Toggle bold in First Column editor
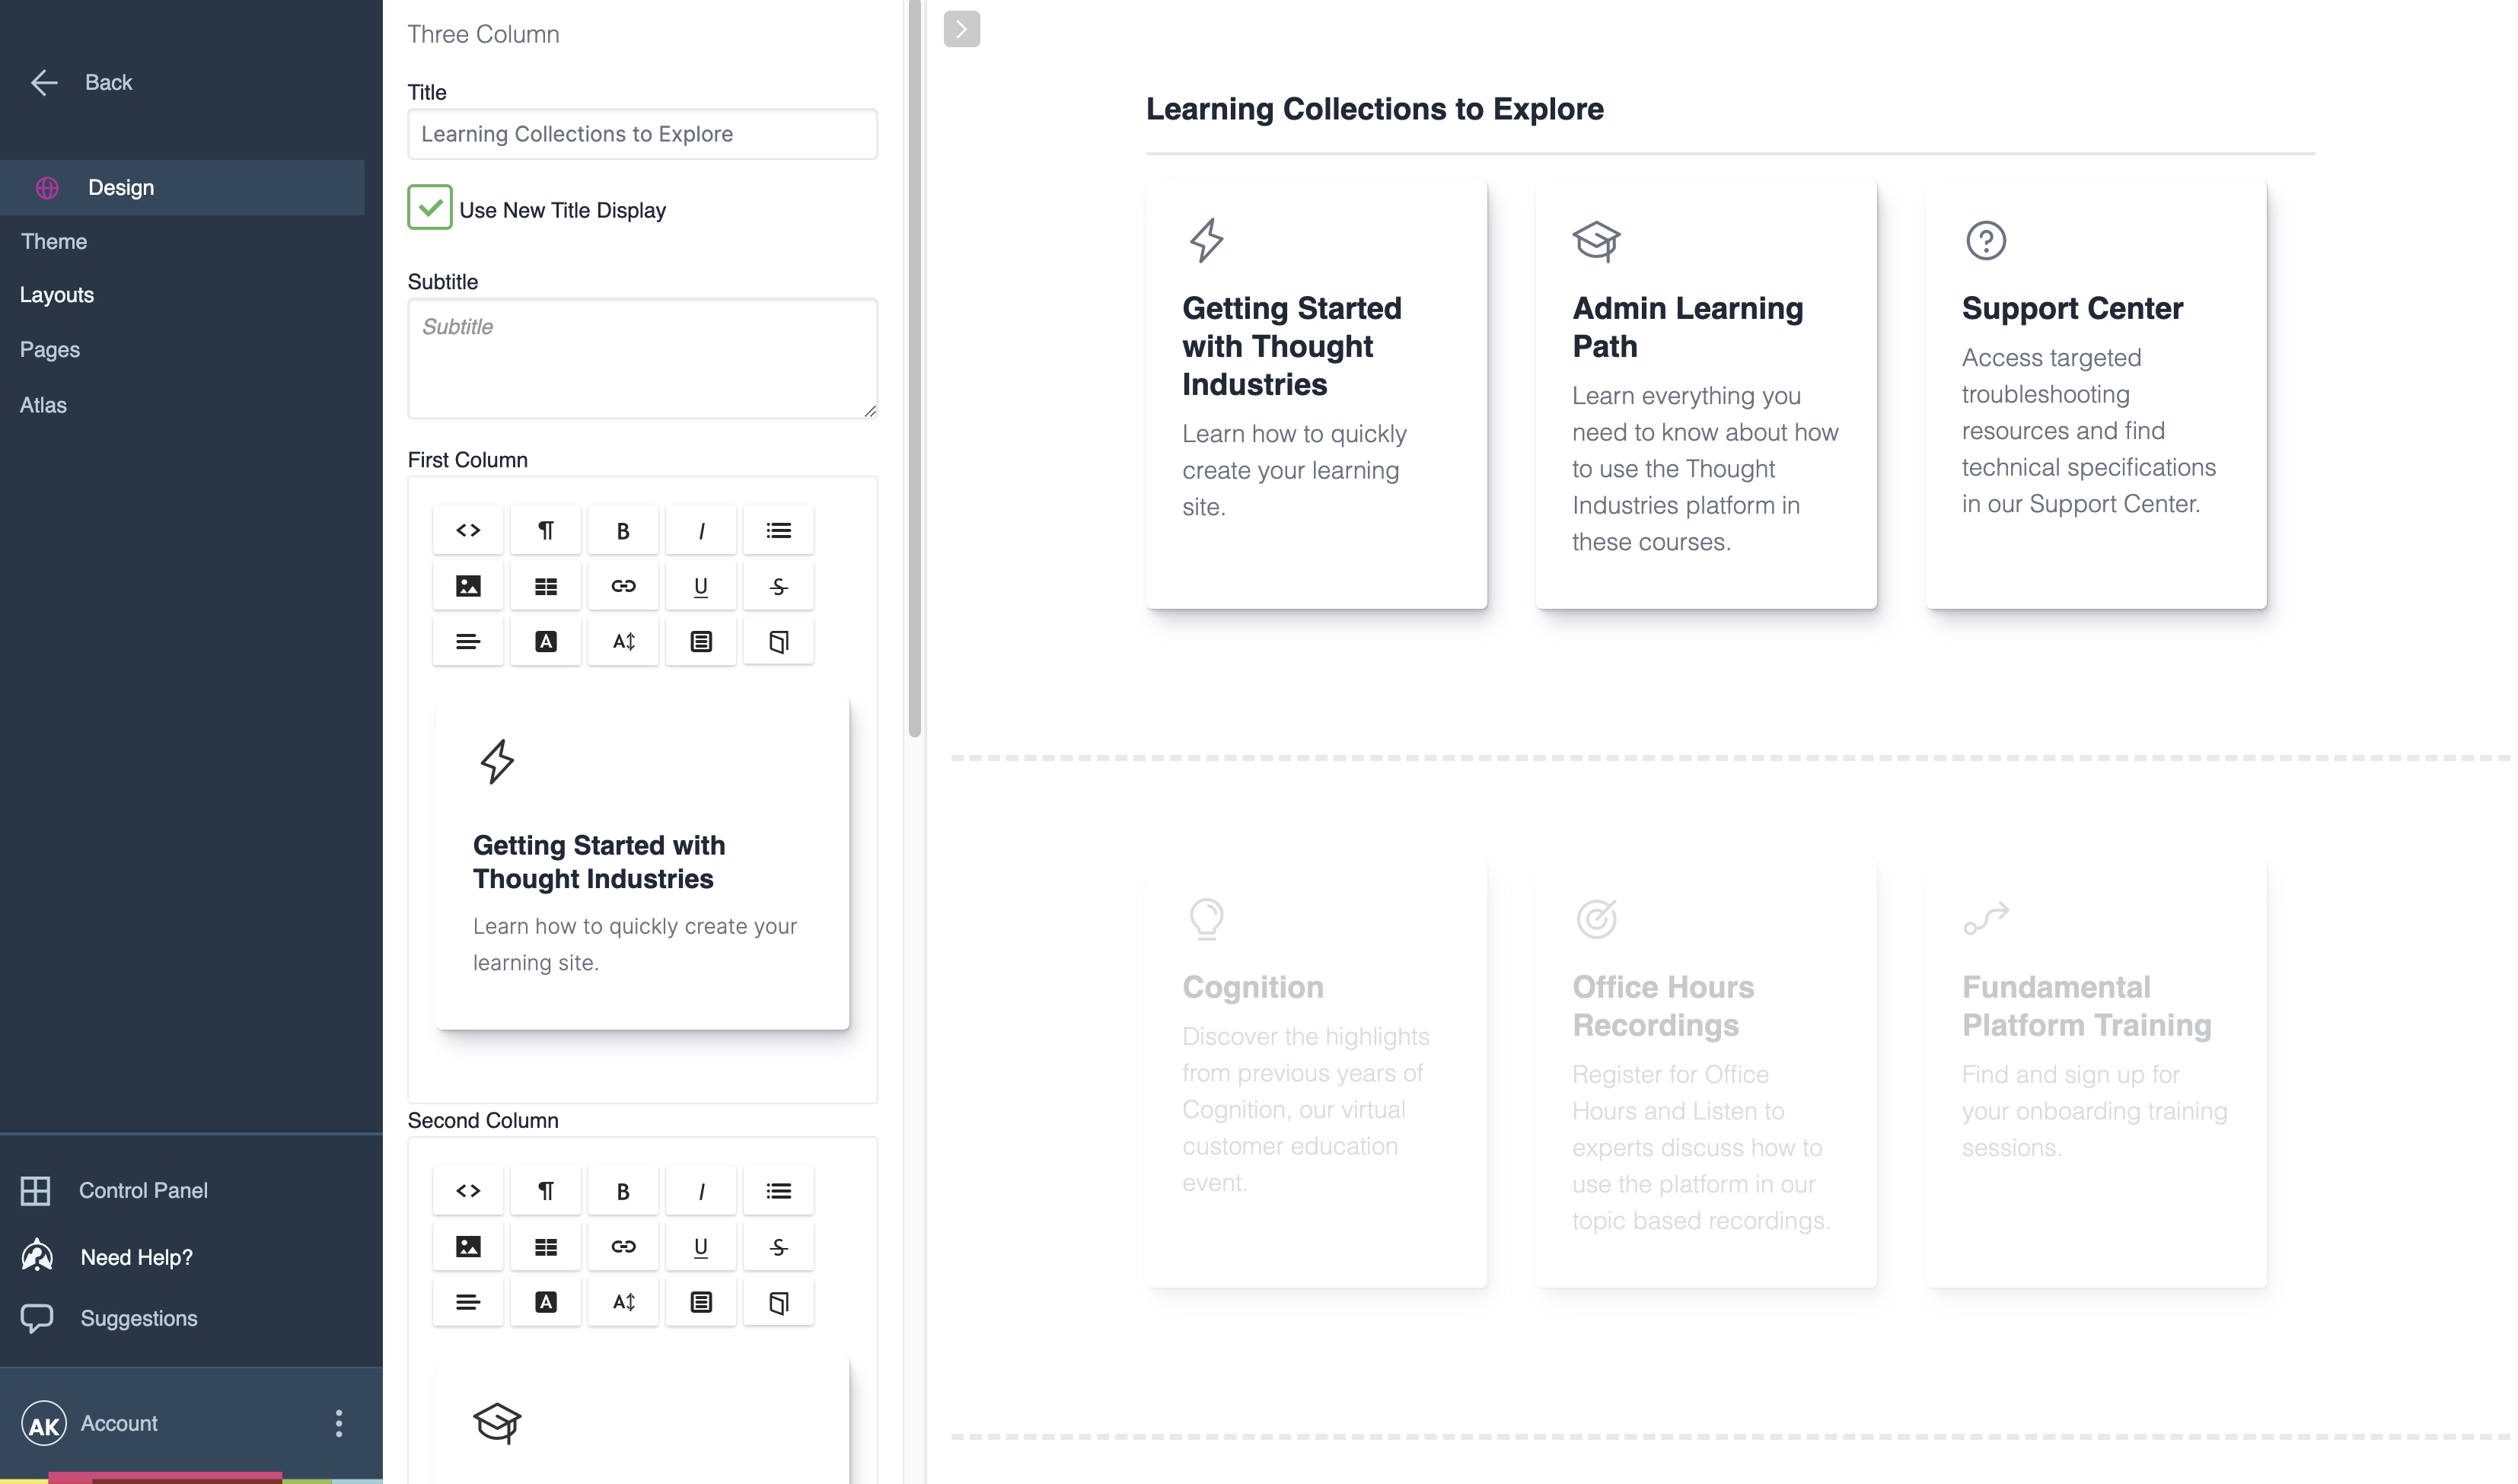The width and height of the screenshot is (2518, 1484). [x=623, y=530]
